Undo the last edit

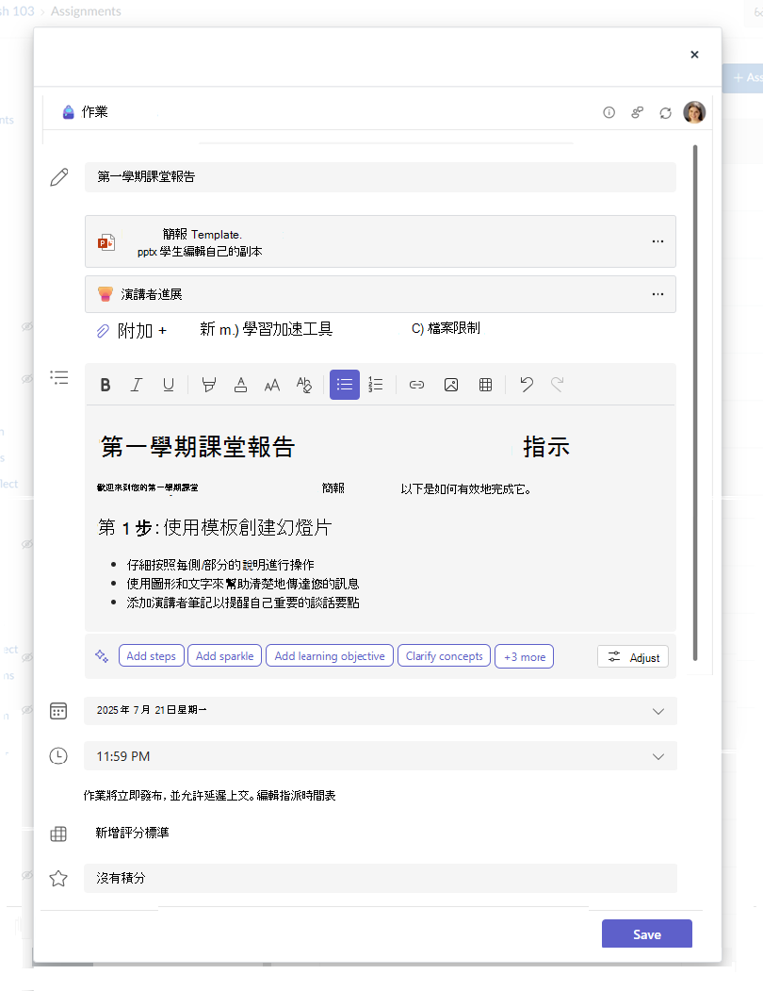click(x=527, y=385)
